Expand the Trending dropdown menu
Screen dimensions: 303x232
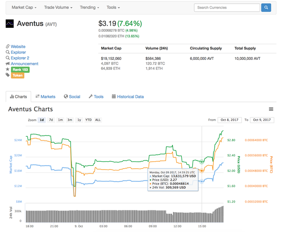pos(90,7)
